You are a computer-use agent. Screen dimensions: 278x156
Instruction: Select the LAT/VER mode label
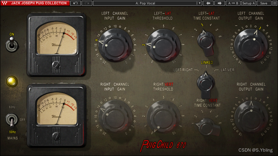(x=227, y=70)
